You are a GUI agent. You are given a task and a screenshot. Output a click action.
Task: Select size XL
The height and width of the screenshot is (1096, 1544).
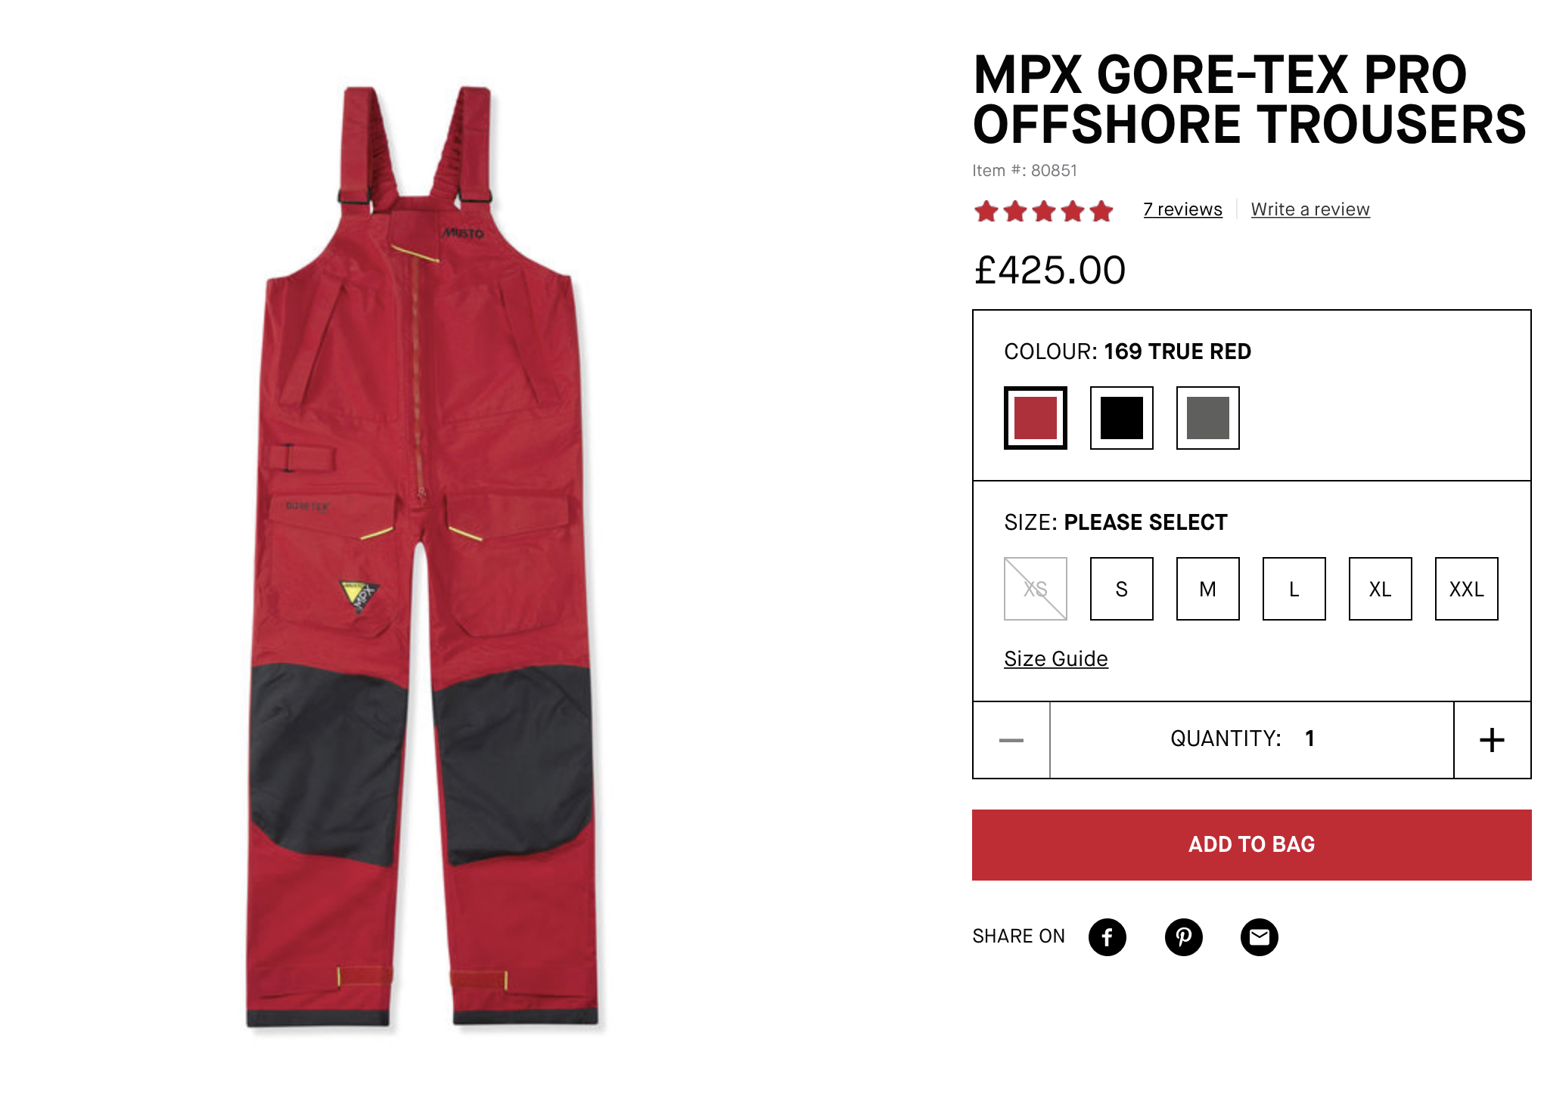pyautogui.click(x=1381, y=589)
